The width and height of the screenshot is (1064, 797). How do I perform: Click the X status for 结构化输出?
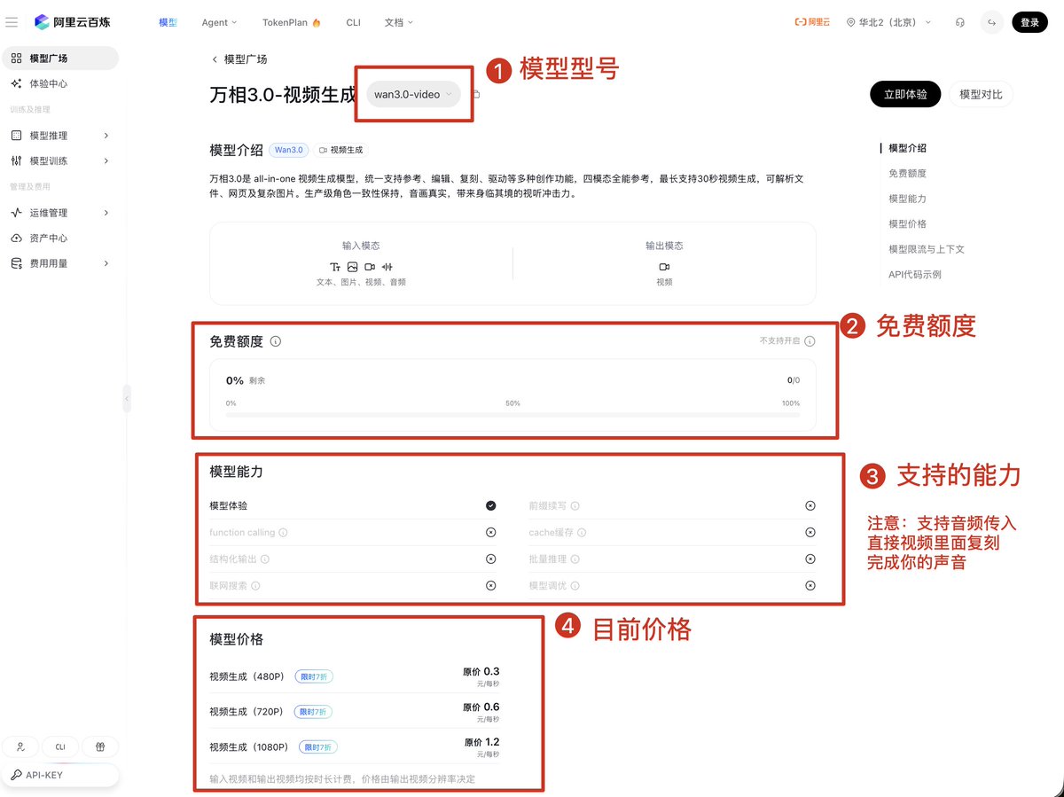490,559
